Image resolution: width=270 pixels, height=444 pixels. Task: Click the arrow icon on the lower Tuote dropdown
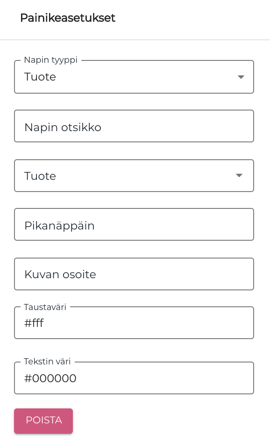(239, 176)
